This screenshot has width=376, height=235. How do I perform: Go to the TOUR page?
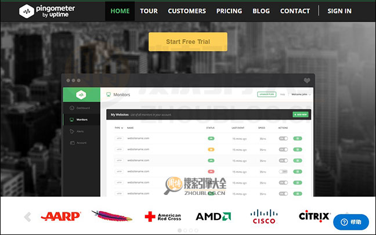(149, 11)
